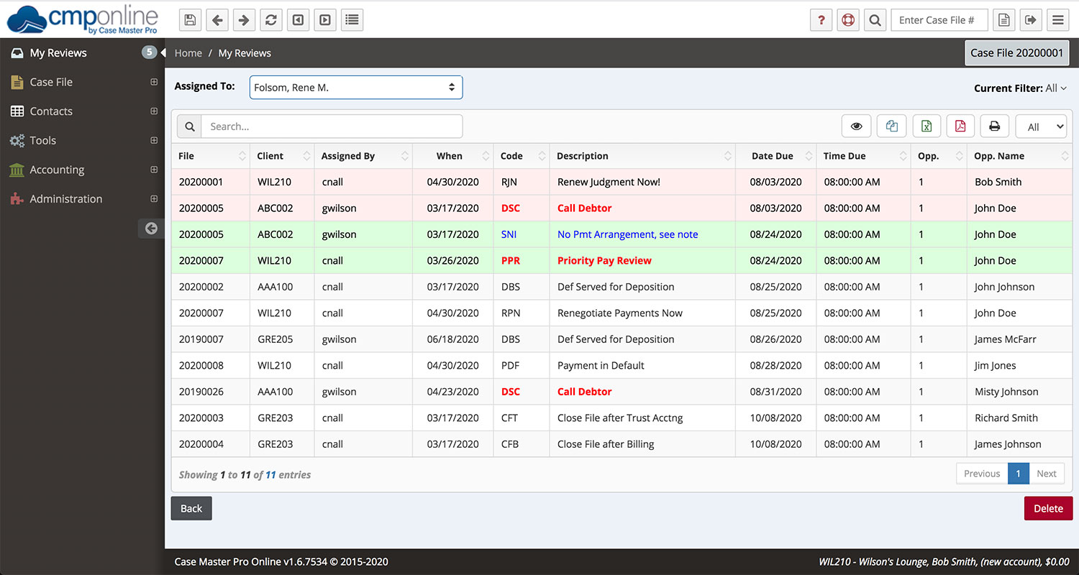Screen dimensions: 1079x575
Task: Click the No Pmt Arrangement, see note description
Action: (x=628, y=234)
